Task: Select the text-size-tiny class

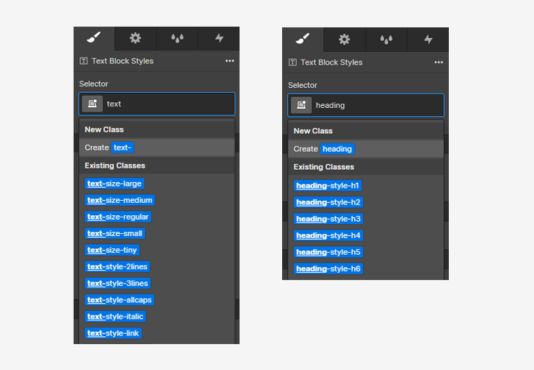Action: [112, 250]
